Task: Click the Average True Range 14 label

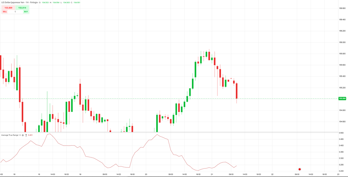Action: 11,135
